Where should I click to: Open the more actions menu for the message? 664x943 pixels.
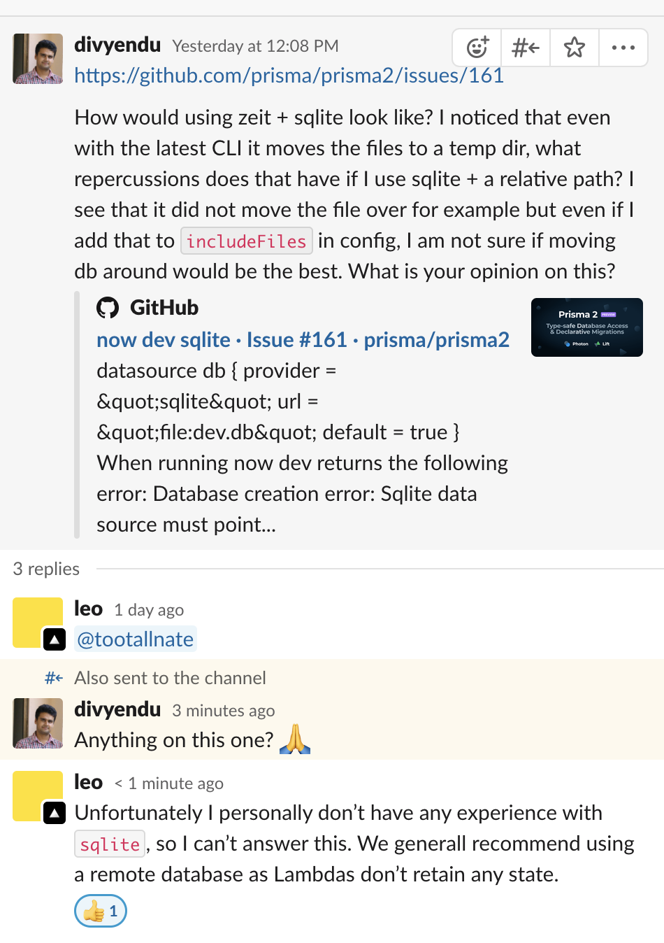click(x=623, y=48)
